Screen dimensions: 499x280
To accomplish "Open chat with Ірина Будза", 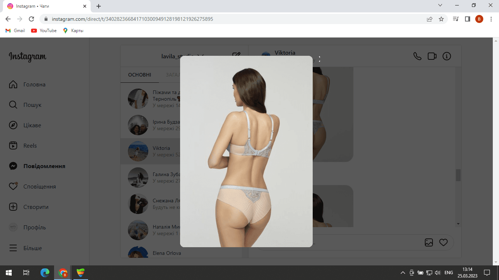I will coord(181,125).
